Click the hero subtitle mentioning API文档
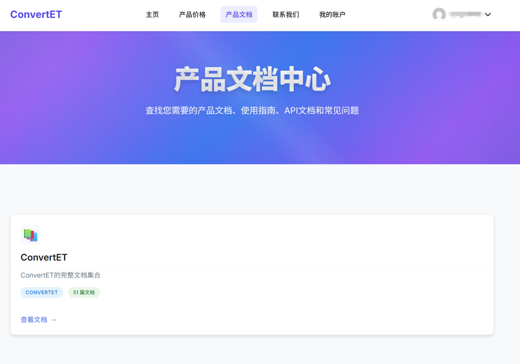This screenshot has height=364, width=520. [x=252, y=111]
